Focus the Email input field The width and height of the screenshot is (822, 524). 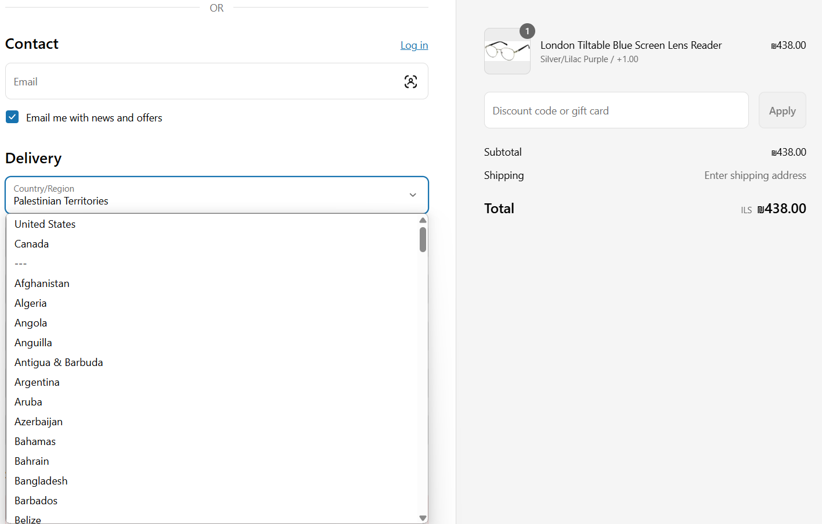pos(217,81)
